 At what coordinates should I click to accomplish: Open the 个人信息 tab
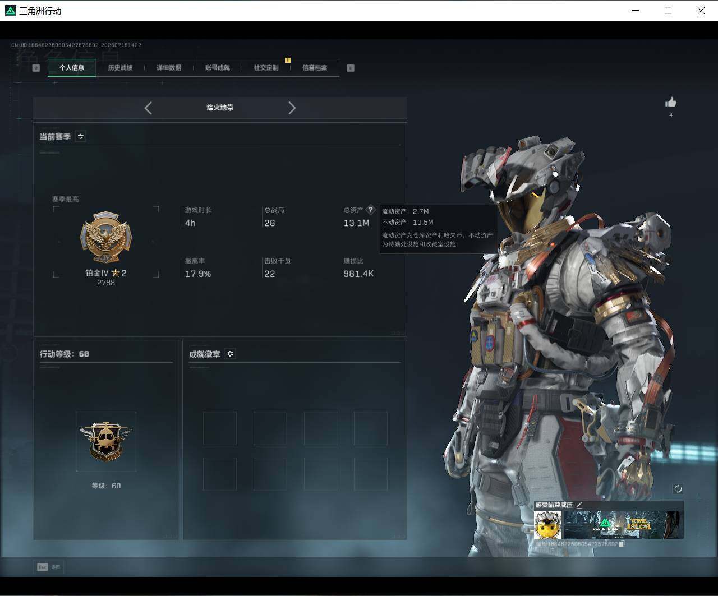71,68
